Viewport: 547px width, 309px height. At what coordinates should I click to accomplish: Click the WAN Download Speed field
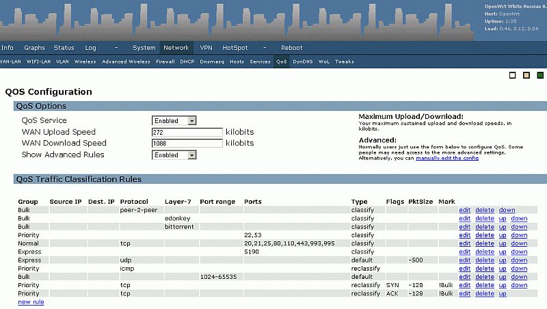tap(187, 144)
